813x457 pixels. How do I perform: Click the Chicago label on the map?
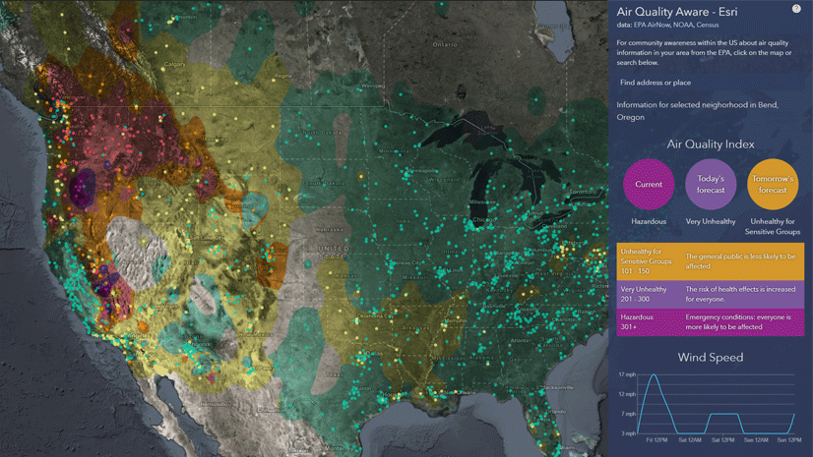(484, 219)
